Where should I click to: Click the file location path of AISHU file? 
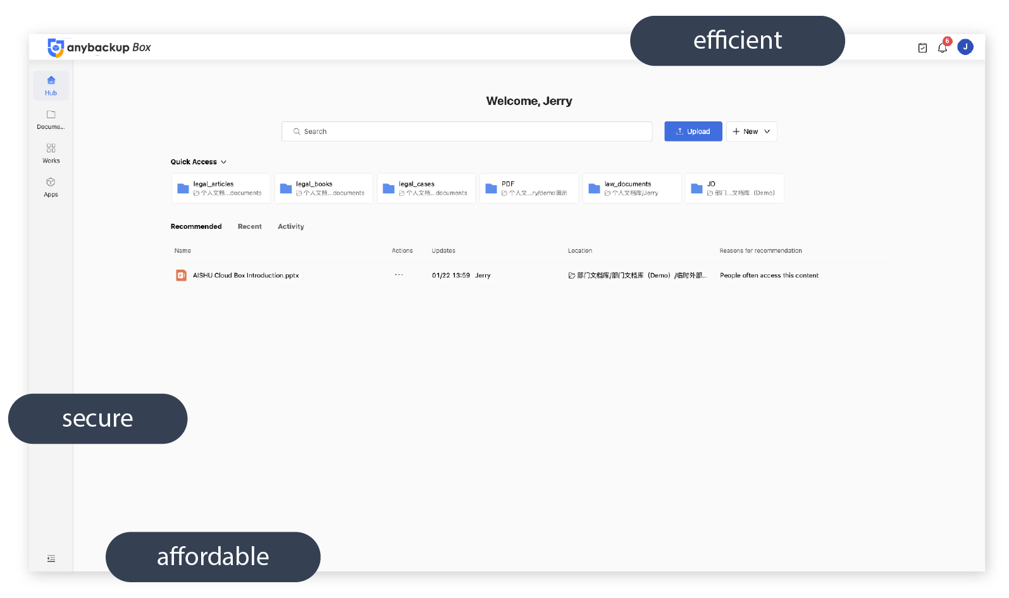[x=638, y=276]
